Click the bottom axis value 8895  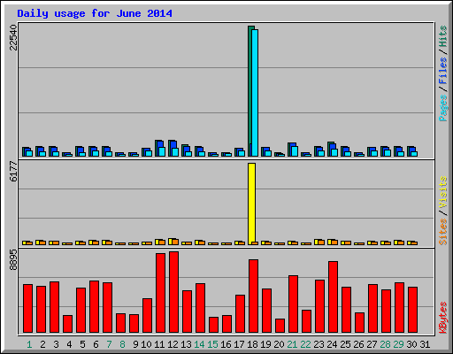tap(13, 260)
